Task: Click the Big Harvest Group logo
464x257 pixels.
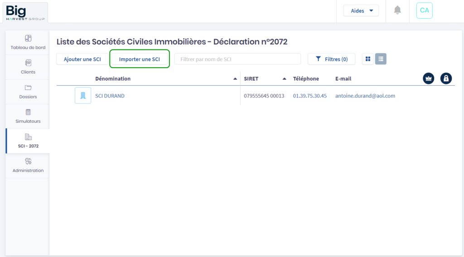Action: point(25,12)
